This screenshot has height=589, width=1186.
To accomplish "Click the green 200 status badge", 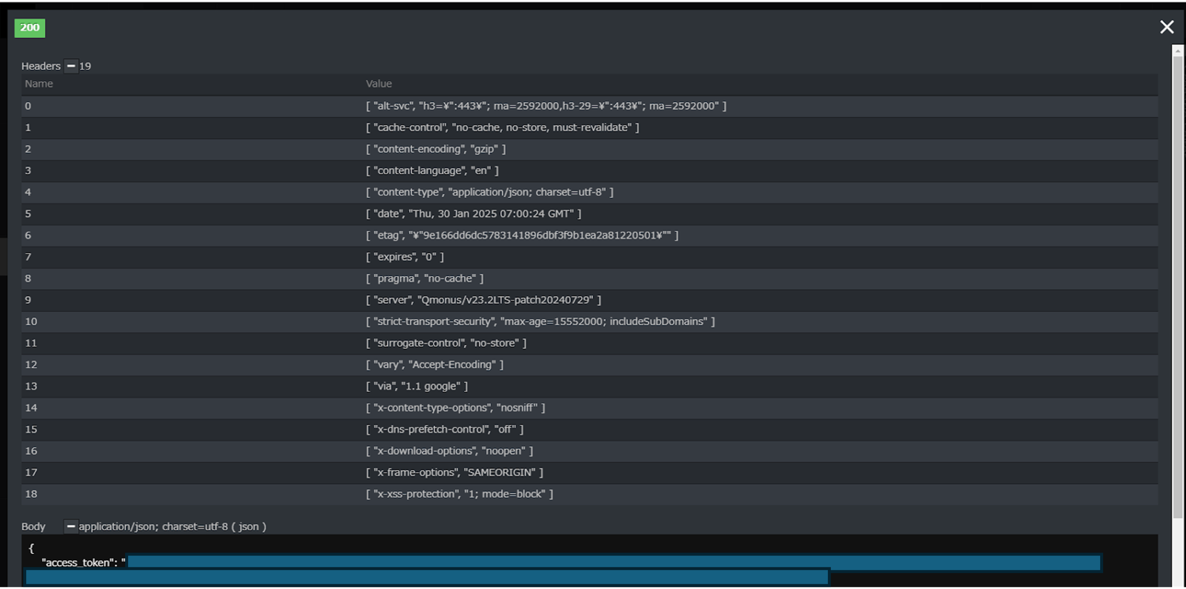I will pyautogui.click(x=30, y=27).
